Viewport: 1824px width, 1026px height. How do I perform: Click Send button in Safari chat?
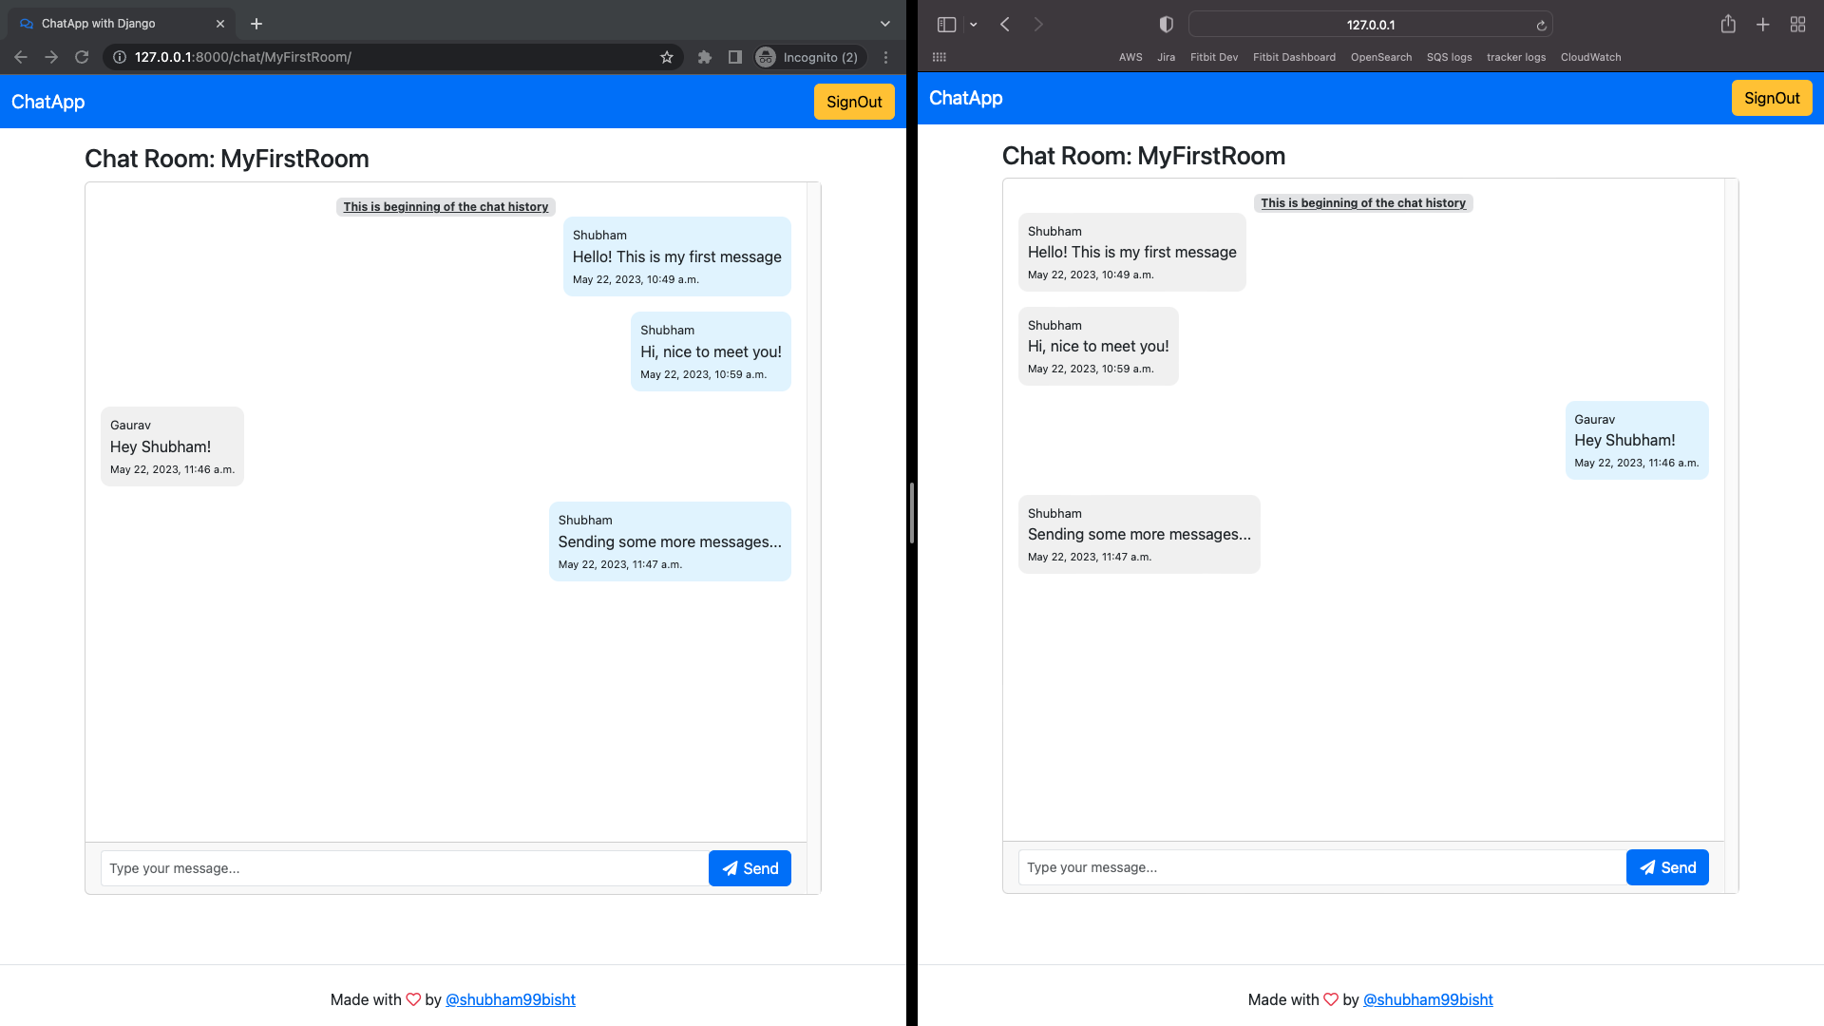pyautogui.click(x=1667, y=867)
